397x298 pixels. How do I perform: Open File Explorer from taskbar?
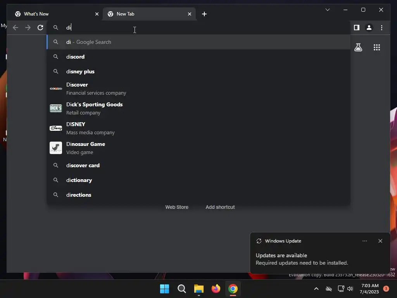coord(199,289)
